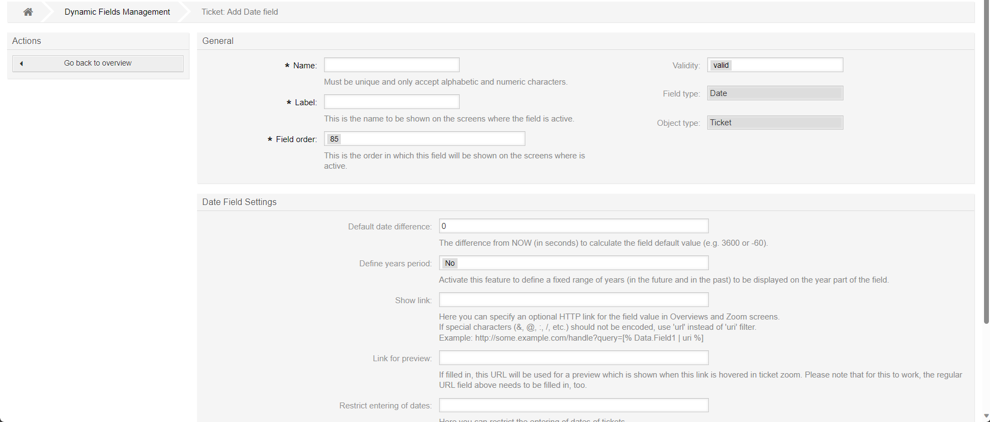Click the read-only Field type Date box
Image resolution: width=990 pixels, height=422 pixels.
coord(775,93)
